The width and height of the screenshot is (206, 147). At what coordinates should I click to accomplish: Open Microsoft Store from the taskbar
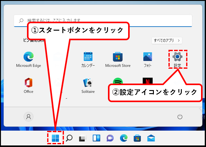pos(137,138)
